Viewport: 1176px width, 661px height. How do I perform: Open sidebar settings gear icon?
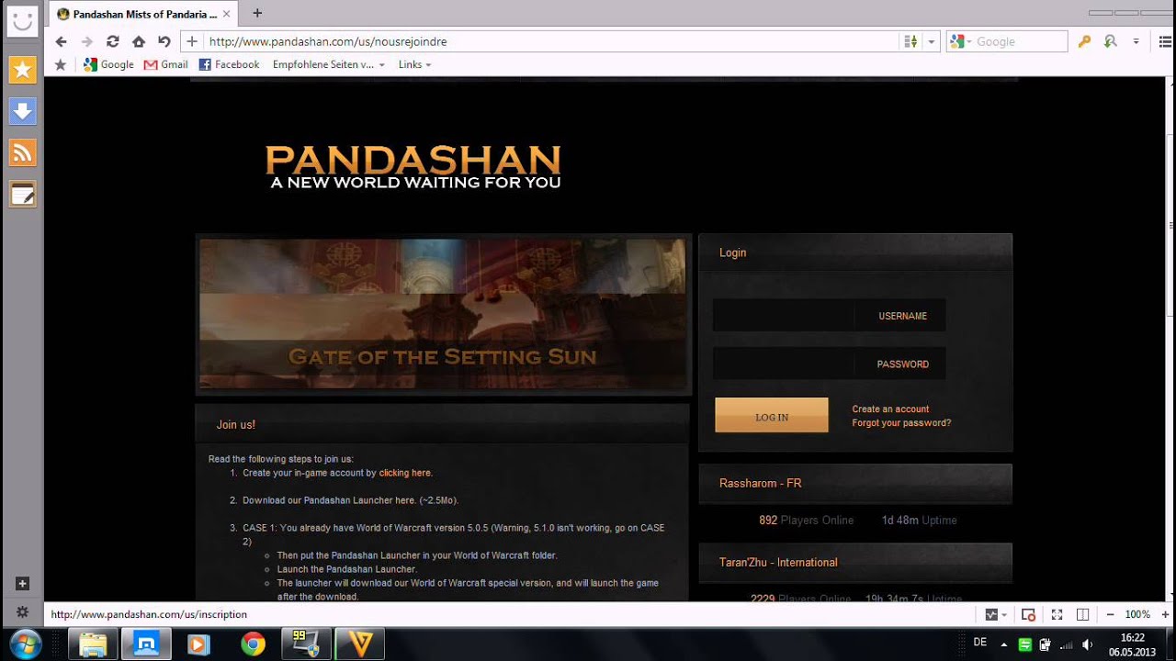tap(22, 611)
